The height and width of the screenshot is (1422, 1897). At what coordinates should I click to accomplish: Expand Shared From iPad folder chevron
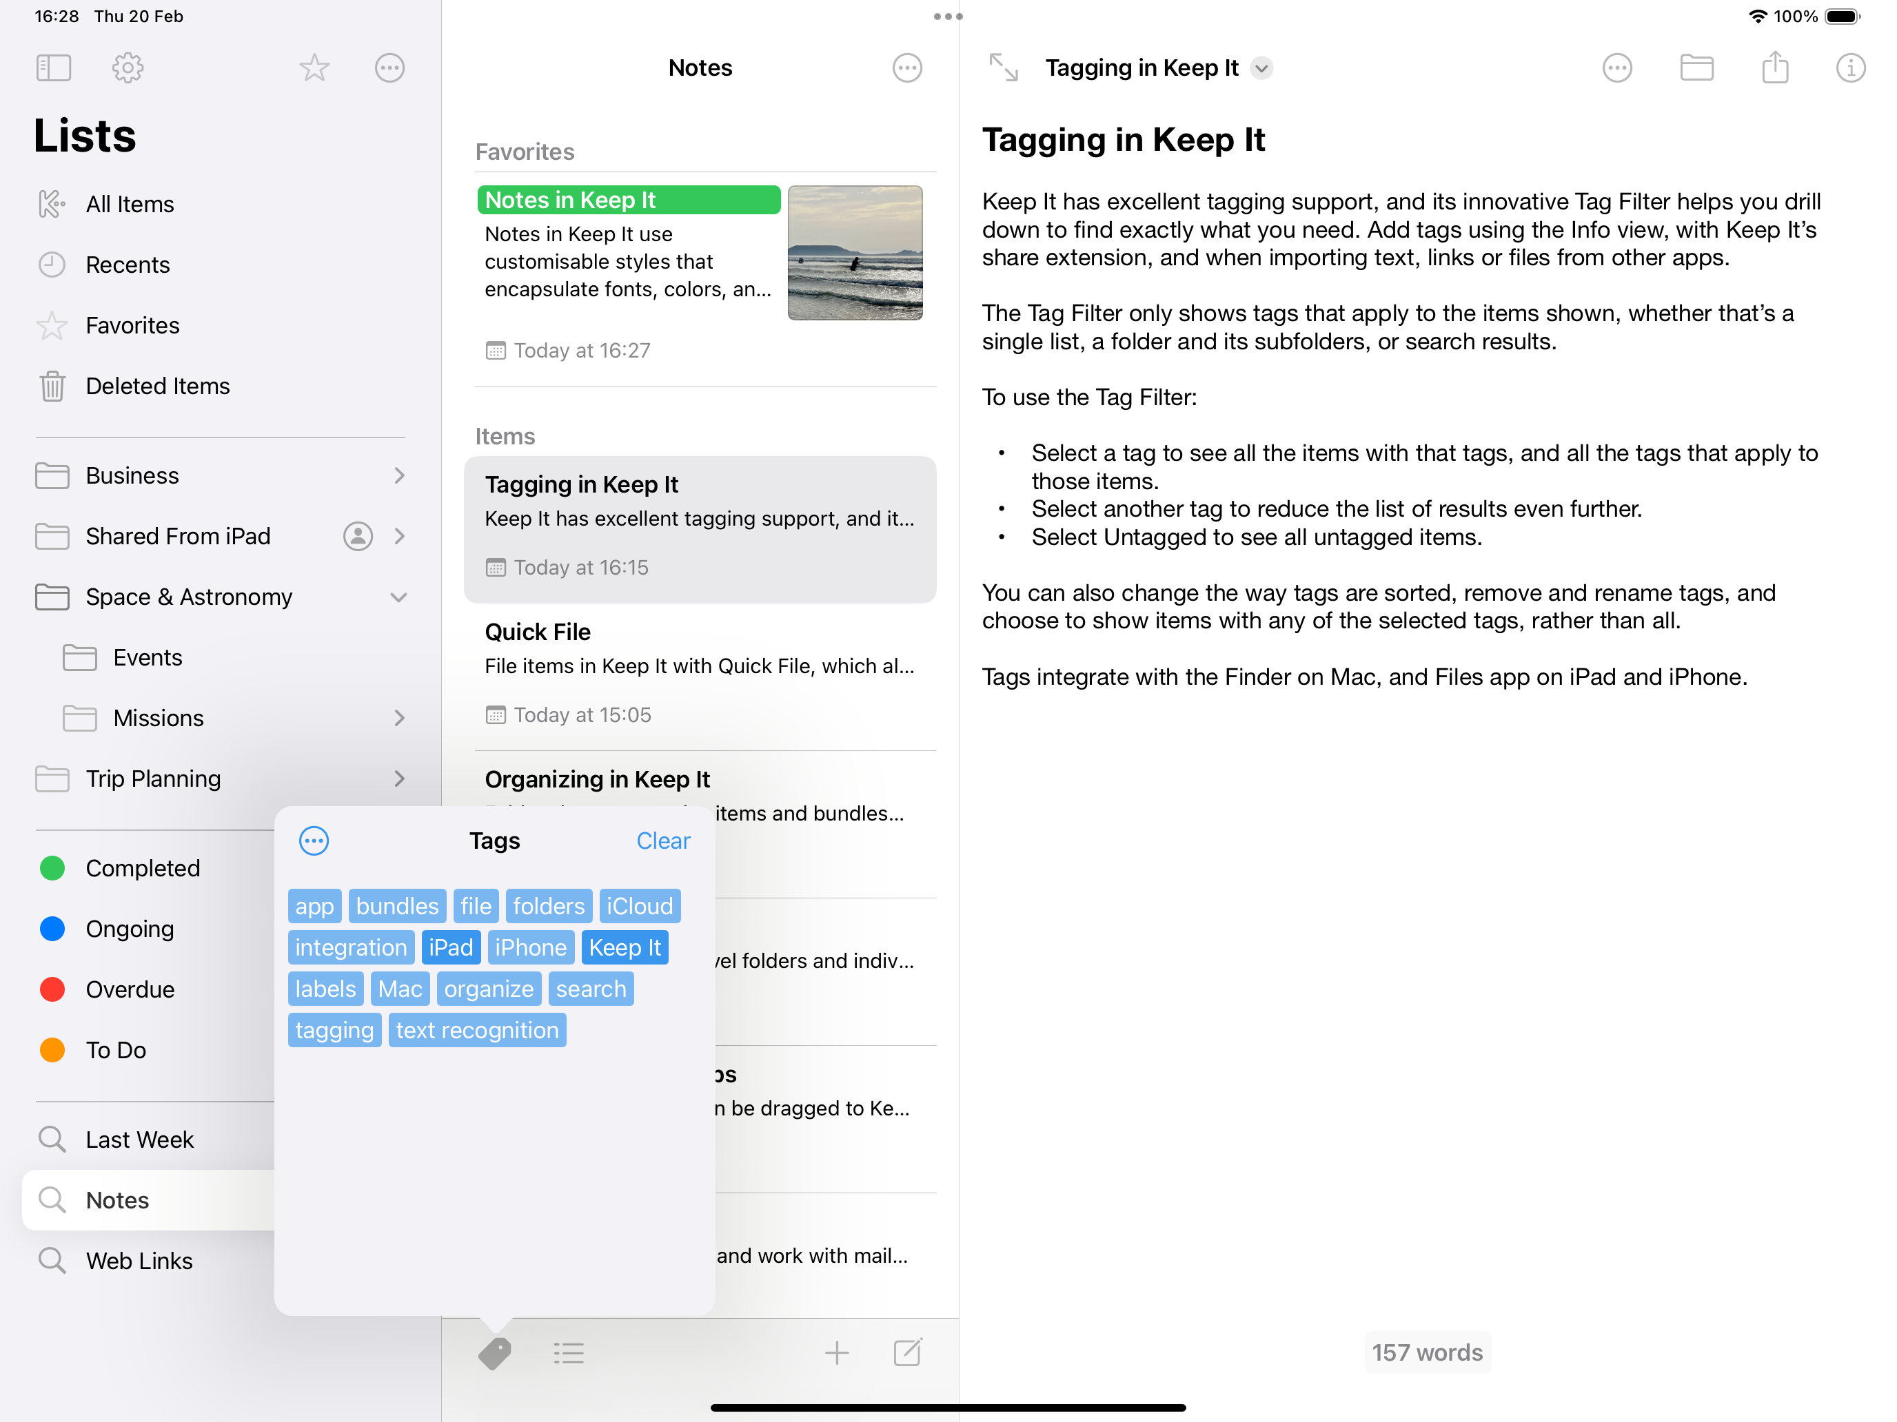coord(399,536)
